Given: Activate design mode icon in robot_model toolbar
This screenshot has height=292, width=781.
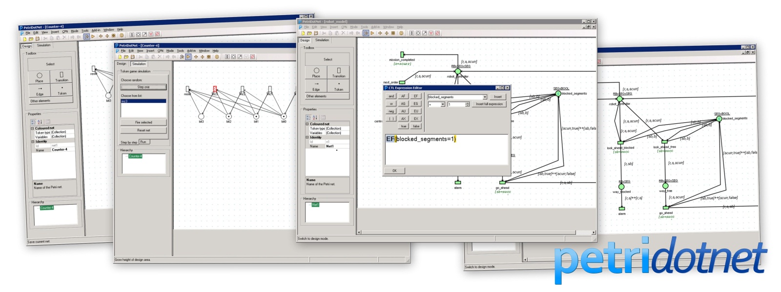Looking at the screenshot, I should (366, 33).
